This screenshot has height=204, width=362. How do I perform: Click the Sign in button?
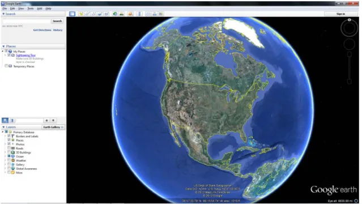click(x=341, y=14)
